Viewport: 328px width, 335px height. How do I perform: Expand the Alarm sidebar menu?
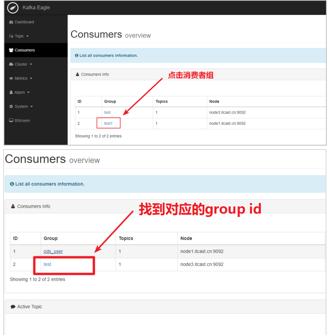(20, 92)
